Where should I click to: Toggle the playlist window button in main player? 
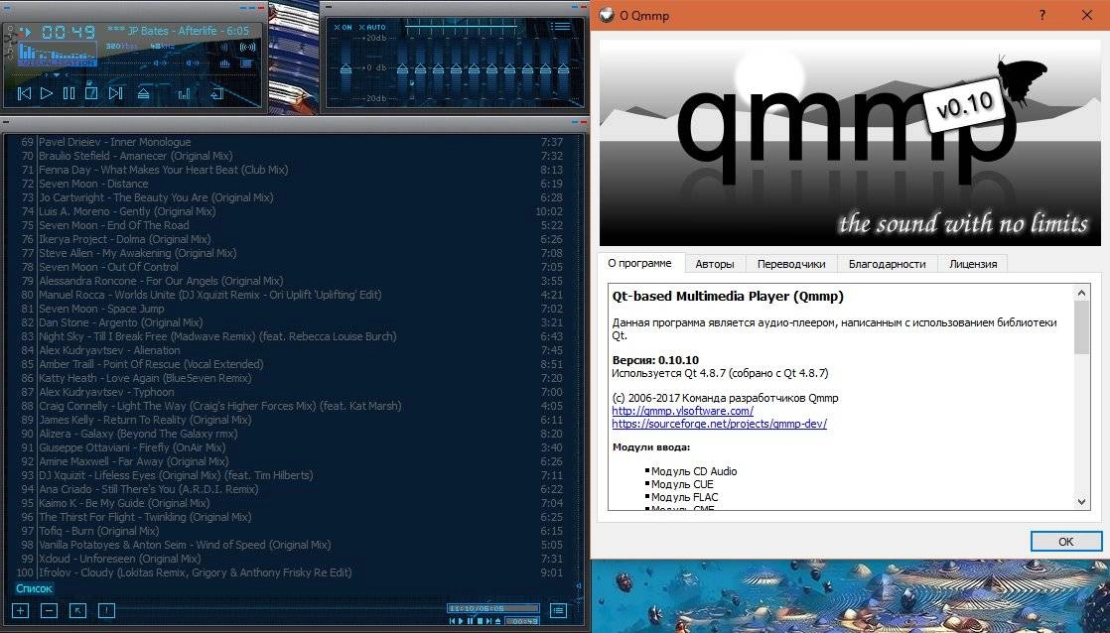pos(245,63)
